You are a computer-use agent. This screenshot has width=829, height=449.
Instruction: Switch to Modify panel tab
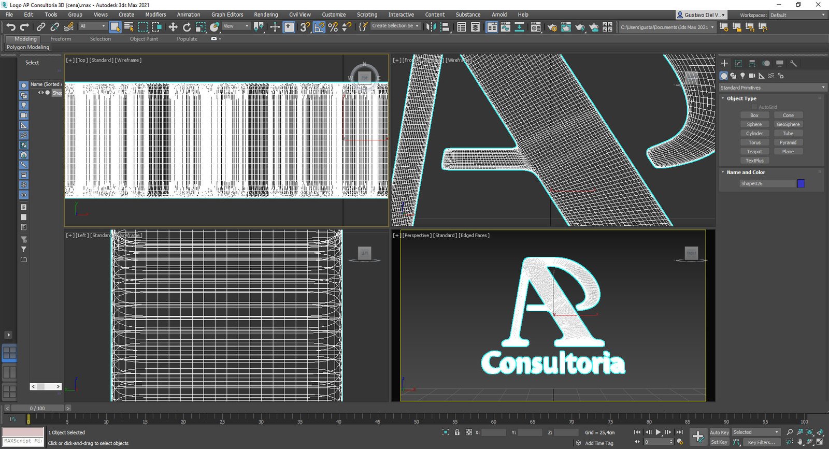738,63
